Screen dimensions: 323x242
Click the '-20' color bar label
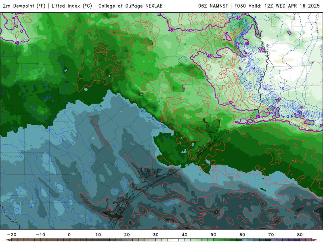(12, 235)
